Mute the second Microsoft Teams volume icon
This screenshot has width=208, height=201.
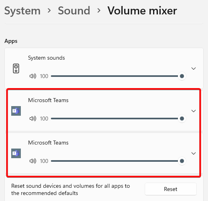click(x=33, y=161)
